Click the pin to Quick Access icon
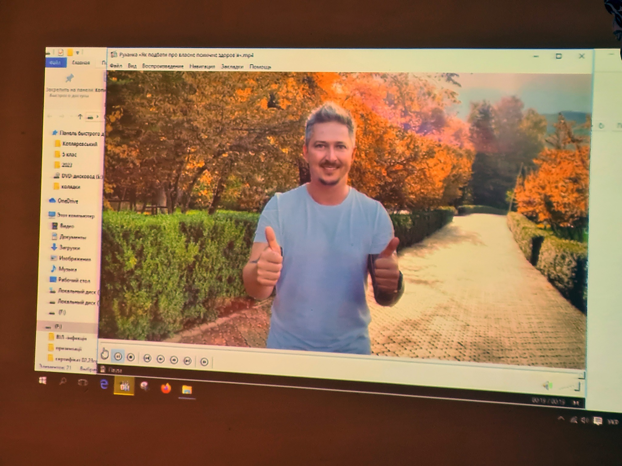This screenshot has height=466, width=622. (70, 78)
